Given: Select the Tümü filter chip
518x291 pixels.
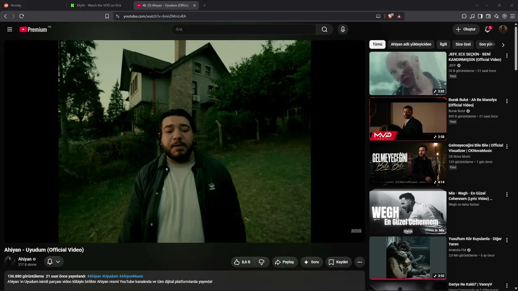Looking at the screenshot, I should (377, 44).
